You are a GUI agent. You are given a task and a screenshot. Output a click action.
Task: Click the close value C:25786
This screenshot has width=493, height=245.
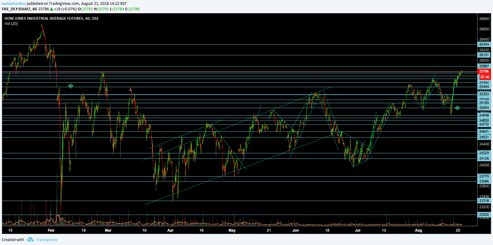132,9
